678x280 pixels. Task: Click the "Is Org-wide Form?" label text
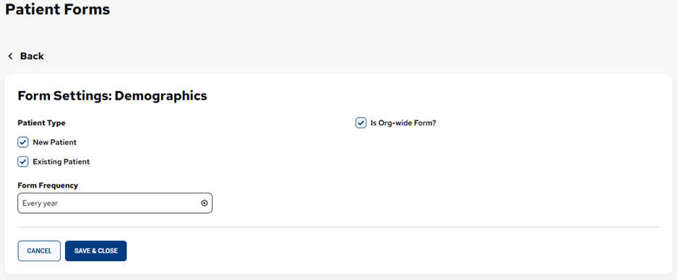click(403, 123)
